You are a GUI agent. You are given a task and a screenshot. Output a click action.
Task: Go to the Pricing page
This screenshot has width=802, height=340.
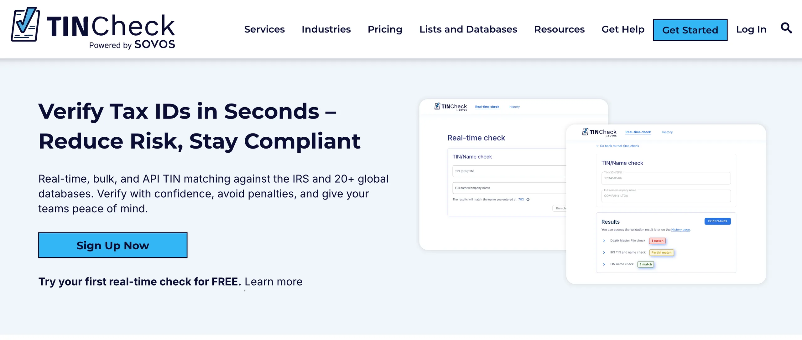point(385,29)
